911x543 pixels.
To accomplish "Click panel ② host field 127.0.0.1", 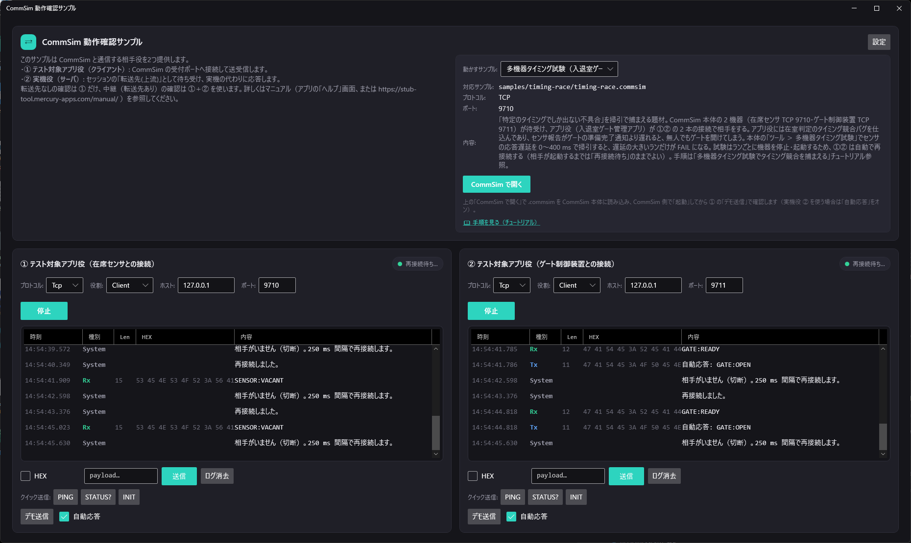I will (653, 285).
